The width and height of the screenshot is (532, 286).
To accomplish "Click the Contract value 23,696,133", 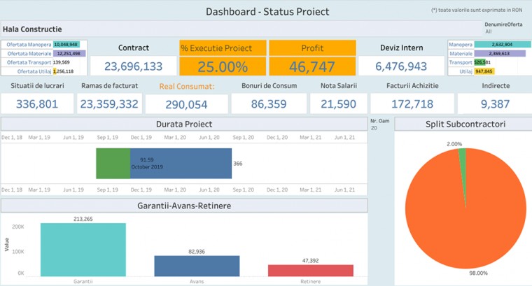I will [134, 66].
